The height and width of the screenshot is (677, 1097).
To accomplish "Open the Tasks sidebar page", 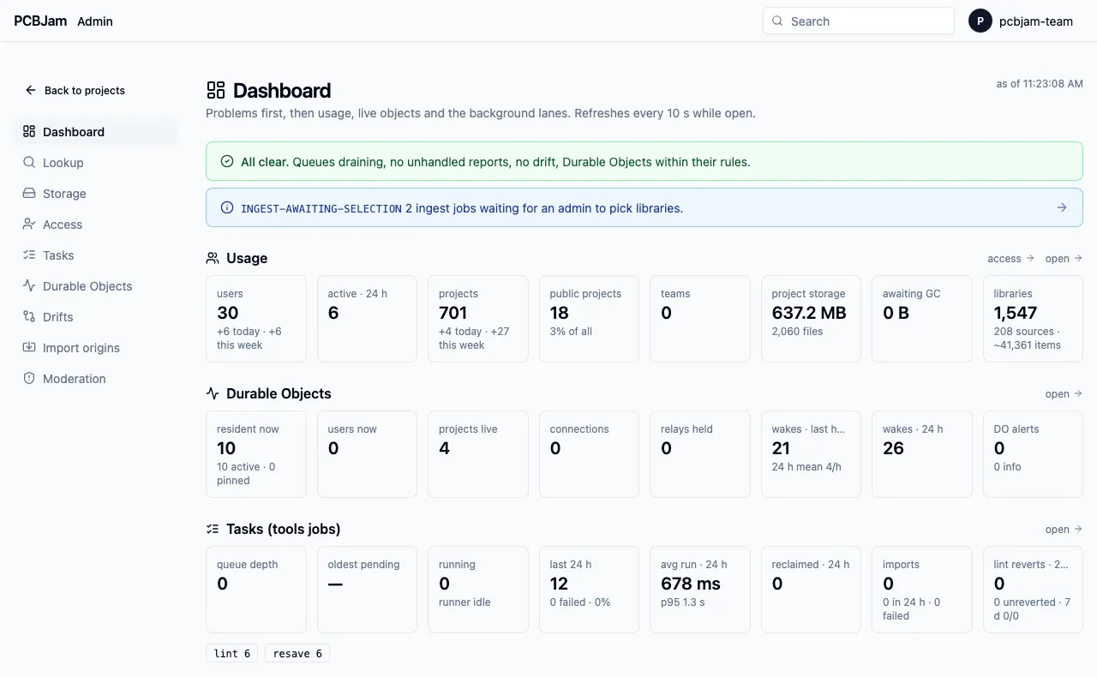I will tap(97, 255).
